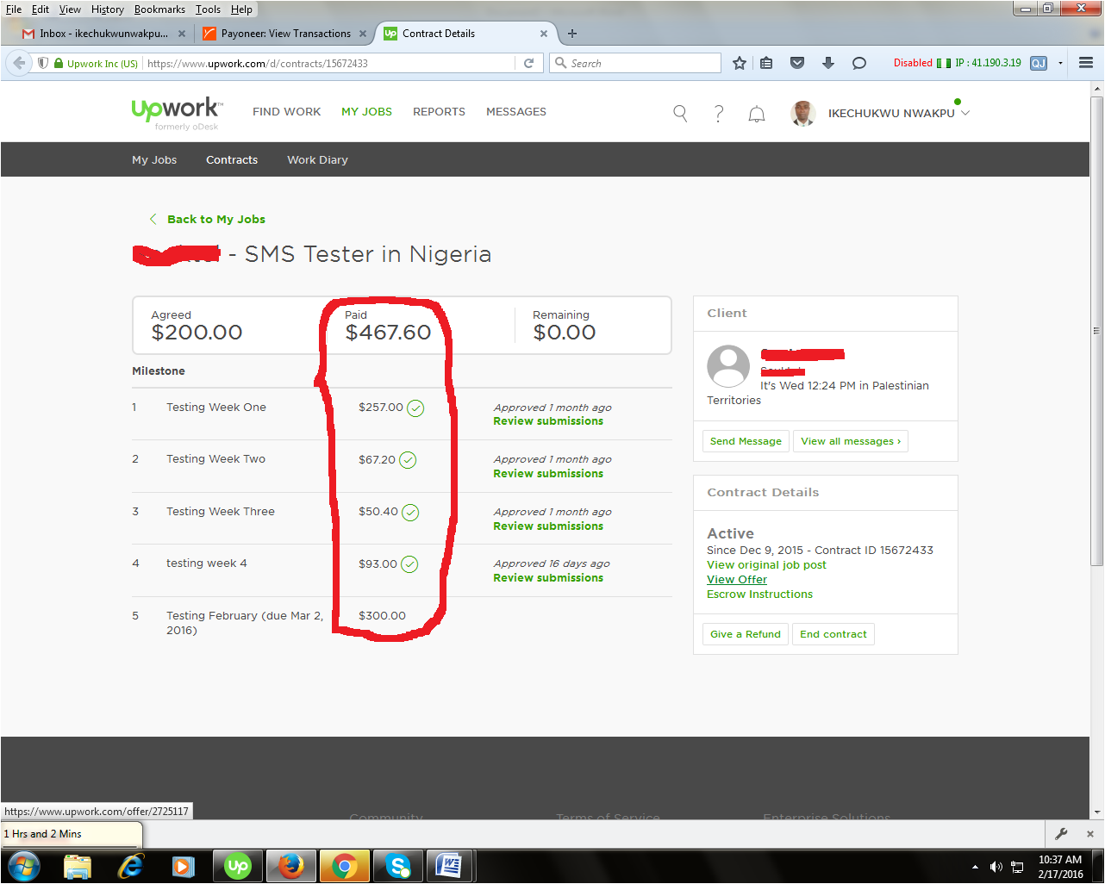Open the help question mark icon
The image size is (1105, 884).
click(719, 114)
